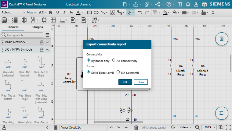Expand more toolbar options double chevron
Image resolution: width=232 pixels, height=131 pixels.
pyautogui.click(x=213, y=12)
